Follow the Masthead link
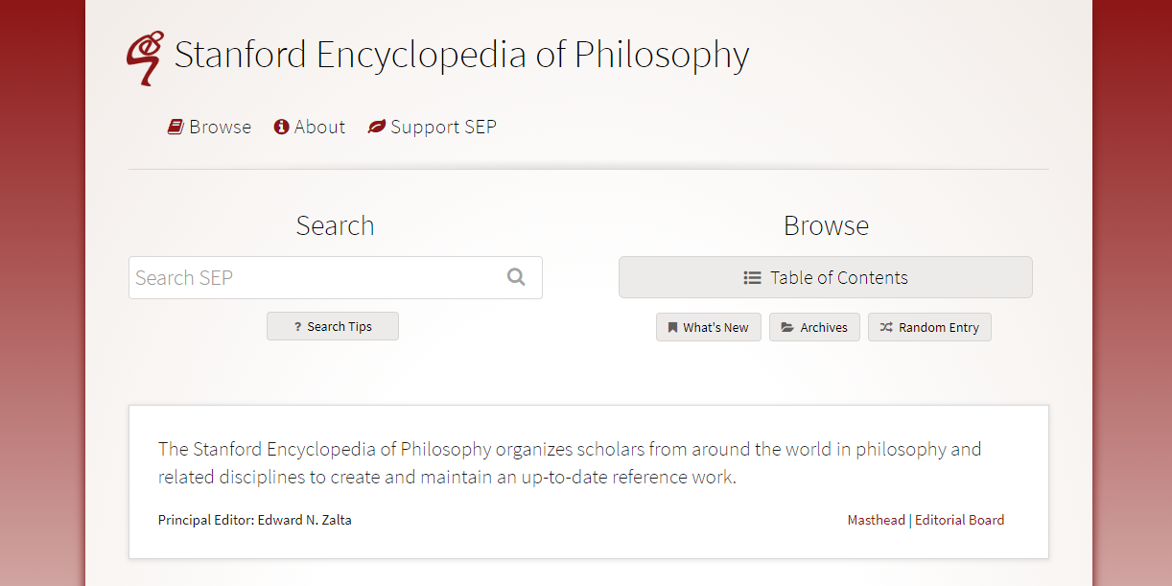The image size is (1172, 586). click(x=877, y=520)
